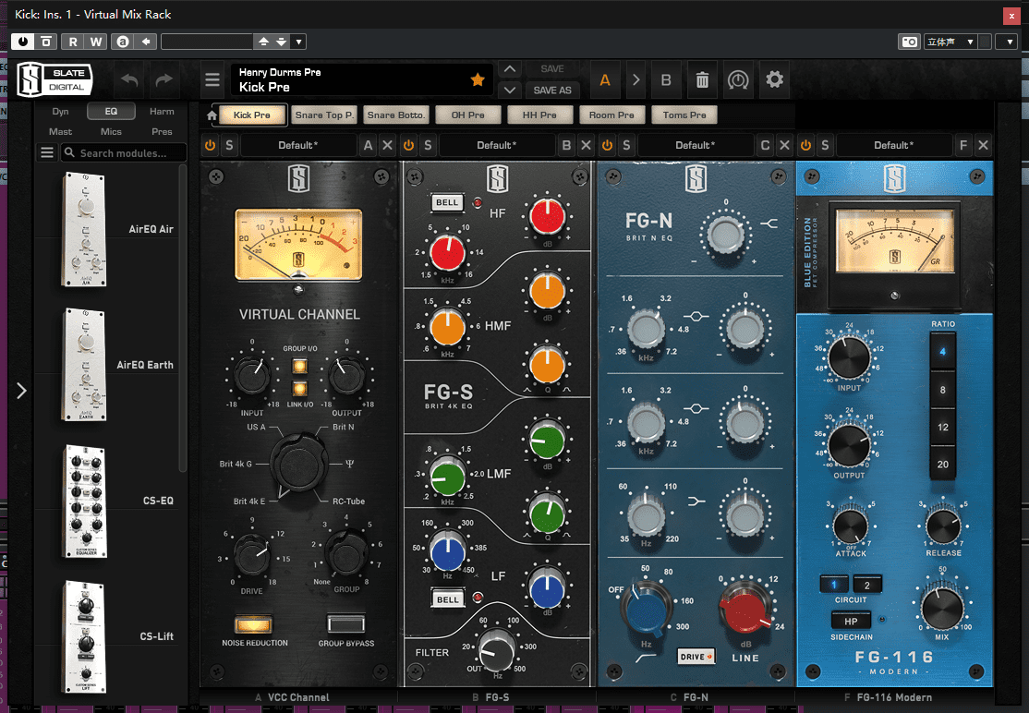The image size is (1029, 713).
Task: Click the next preset down chevron
Action: [x=510, y=90]
